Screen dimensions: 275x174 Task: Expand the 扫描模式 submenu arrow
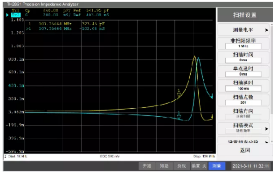266,129
